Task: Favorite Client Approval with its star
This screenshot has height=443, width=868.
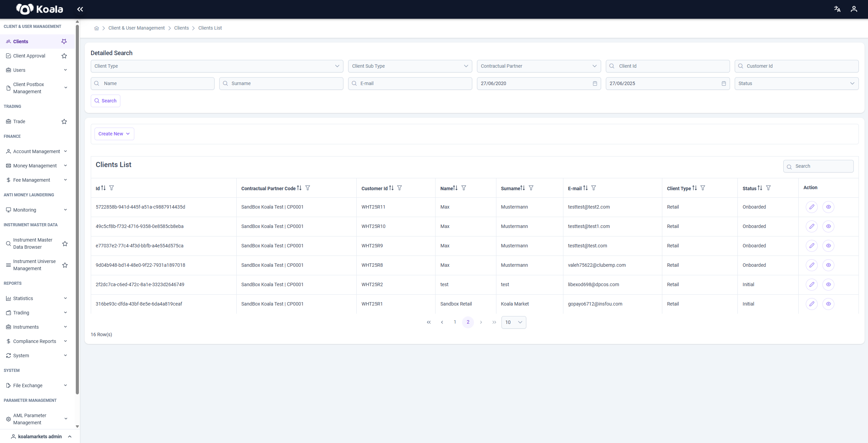Action: point(64,56)
